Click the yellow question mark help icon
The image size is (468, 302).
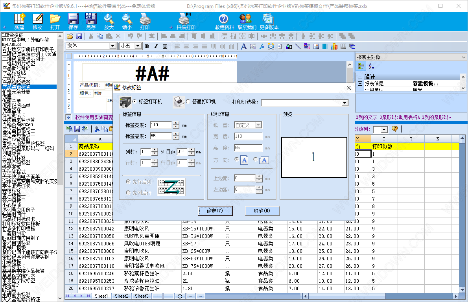pos(394,129)
